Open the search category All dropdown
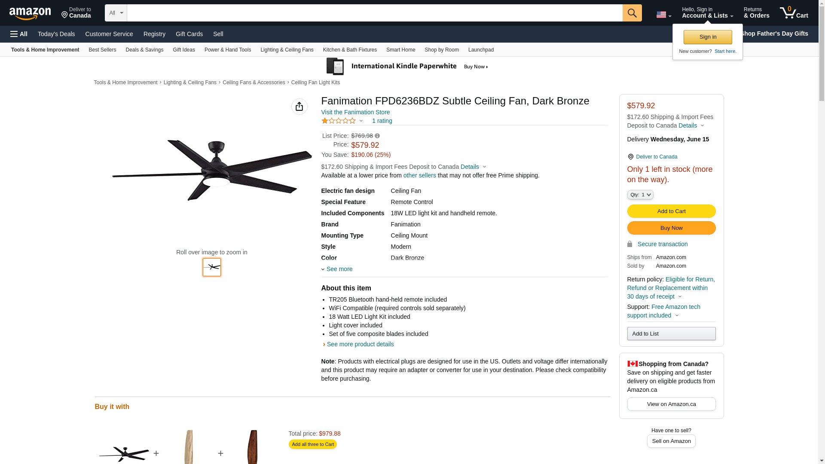The height and width of the screenshot is (464, 825). pos(116,13)
